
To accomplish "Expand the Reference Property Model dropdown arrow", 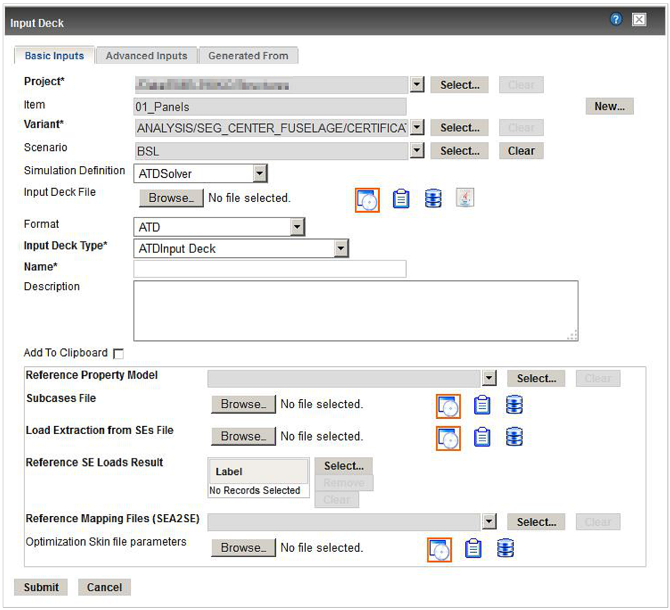I will coord(489,378).
